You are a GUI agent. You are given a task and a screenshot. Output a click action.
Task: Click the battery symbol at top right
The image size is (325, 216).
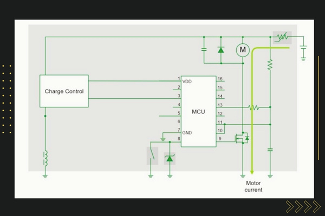(x=303, y=48)
